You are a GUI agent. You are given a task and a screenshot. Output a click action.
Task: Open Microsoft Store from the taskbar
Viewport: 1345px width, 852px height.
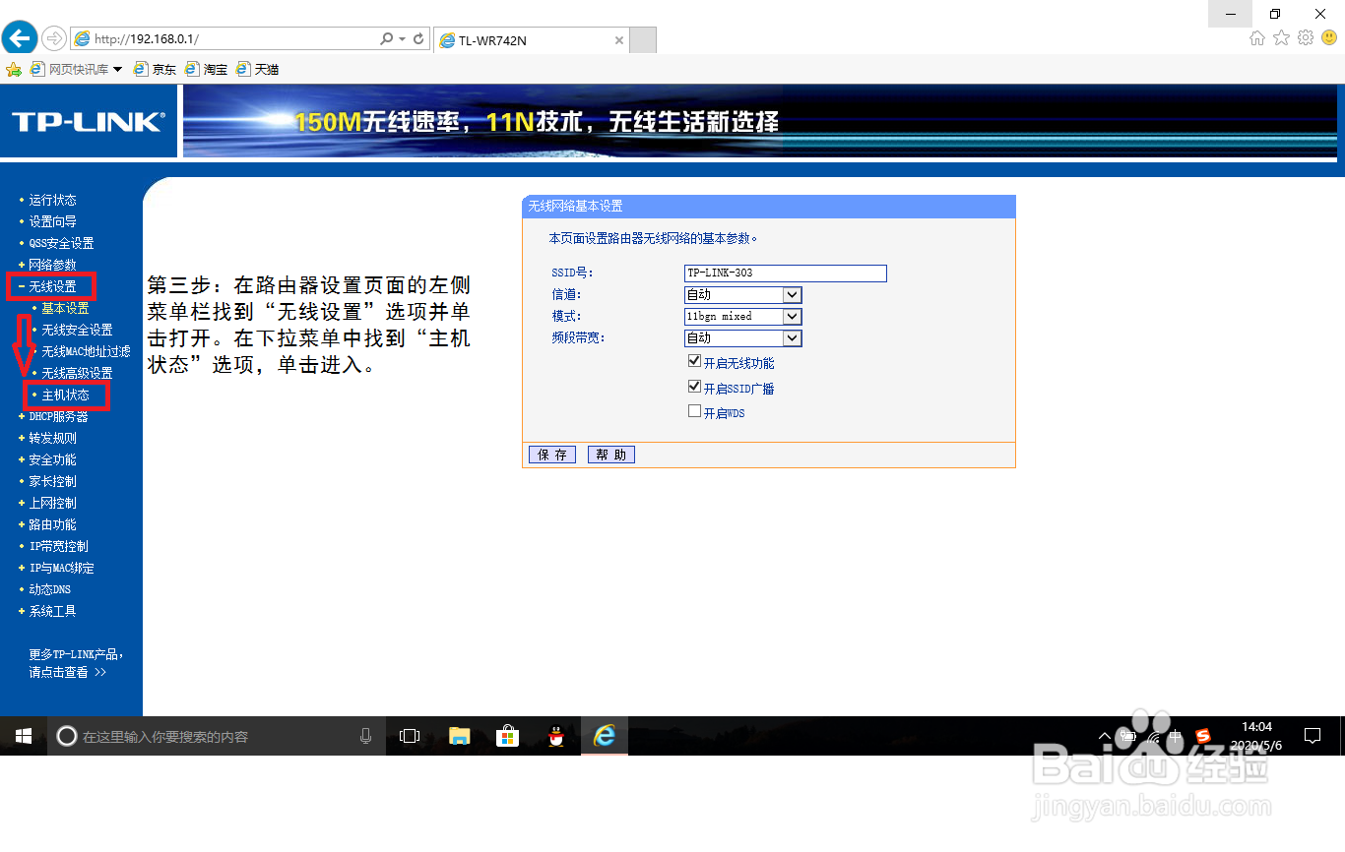point(507,735)
